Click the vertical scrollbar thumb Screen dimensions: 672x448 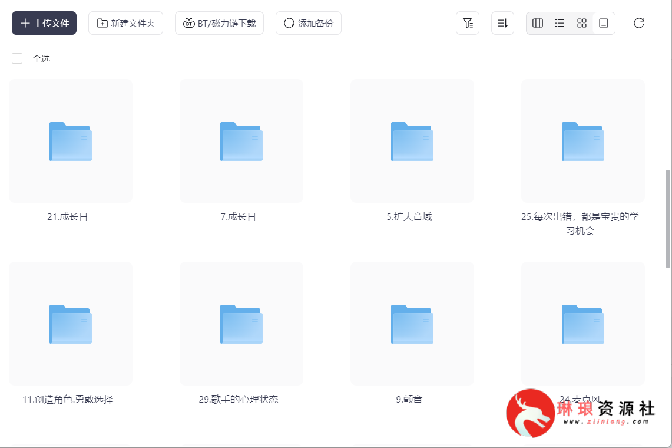point(667,219)
